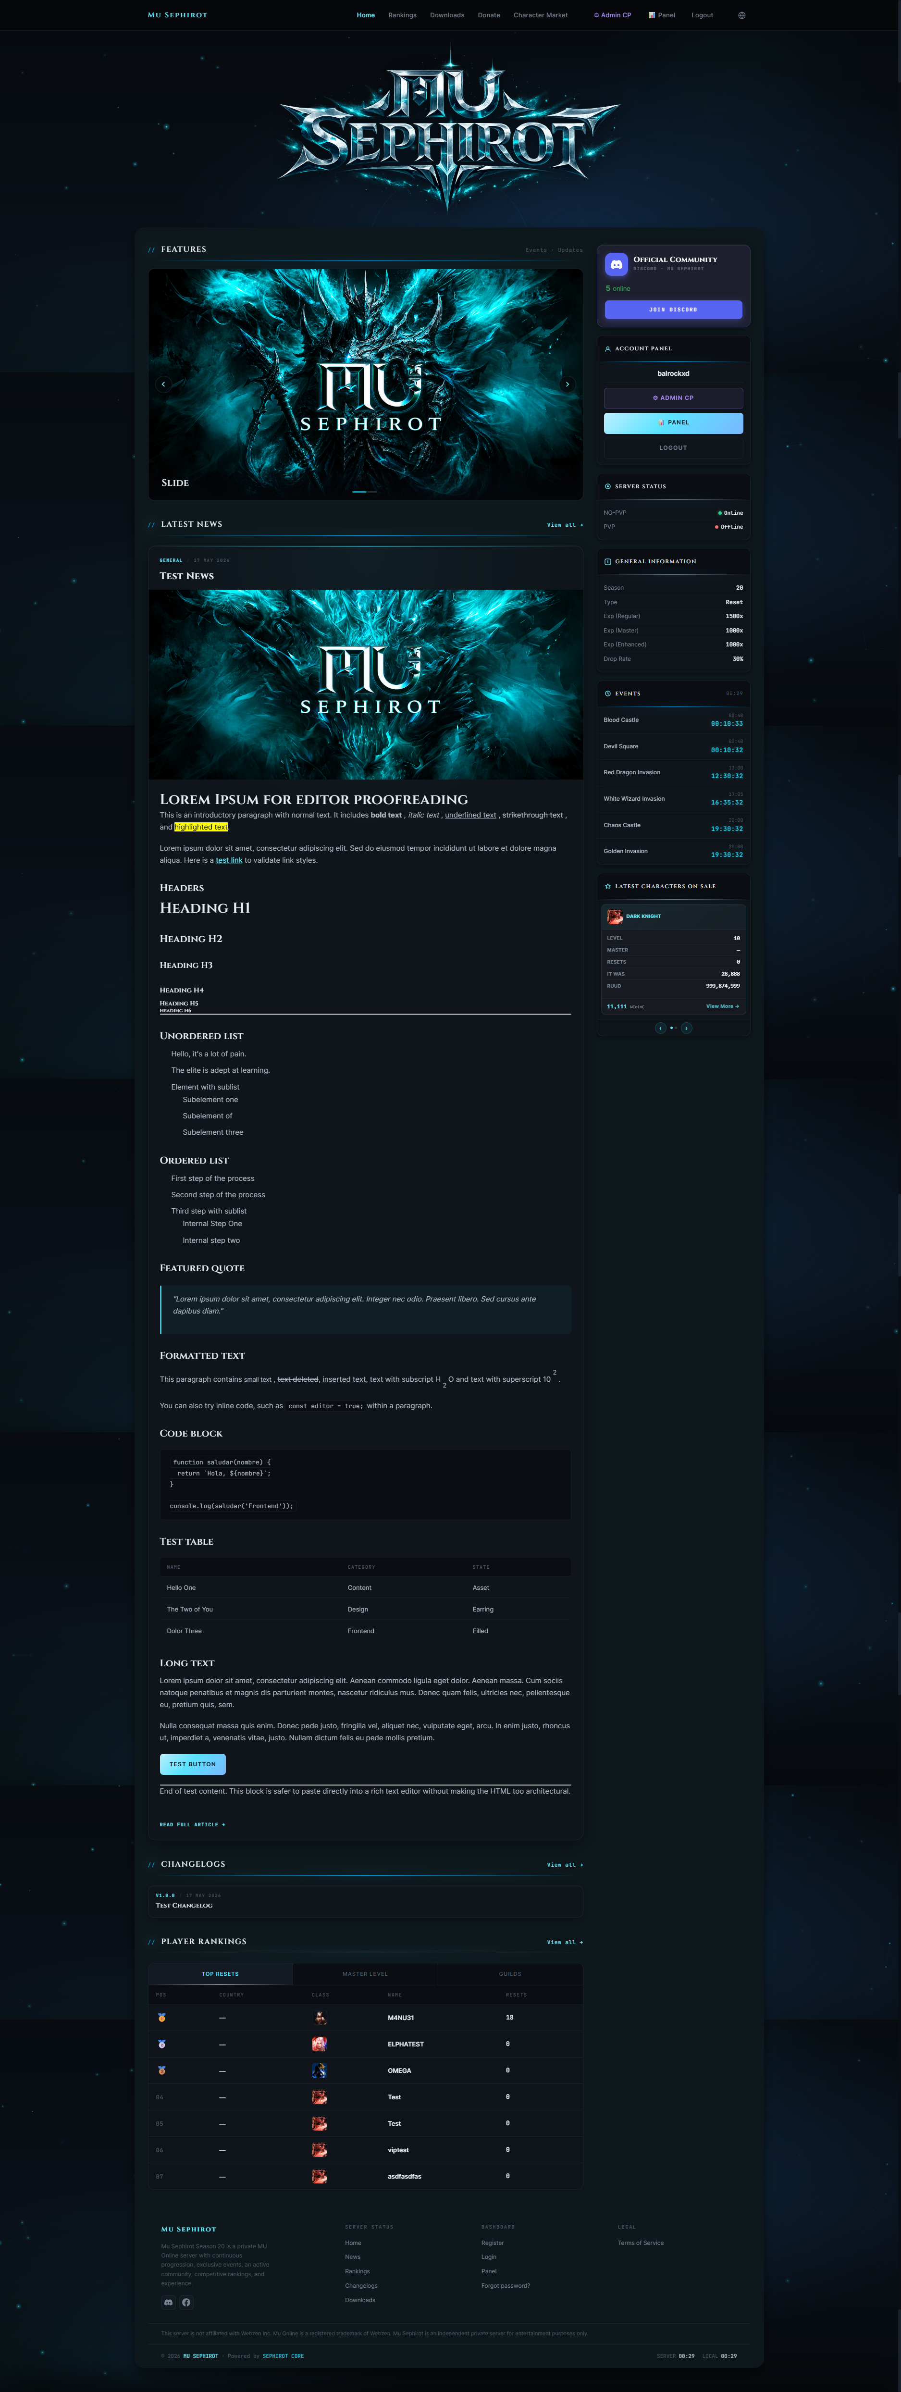Open Rankings in the top navigation
901x2392 pixels.
point(402,15)
